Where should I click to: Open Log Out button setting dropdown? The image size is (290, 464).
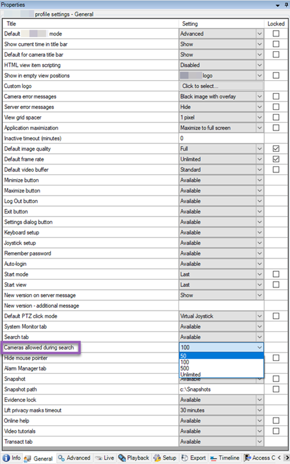[259, 201]
